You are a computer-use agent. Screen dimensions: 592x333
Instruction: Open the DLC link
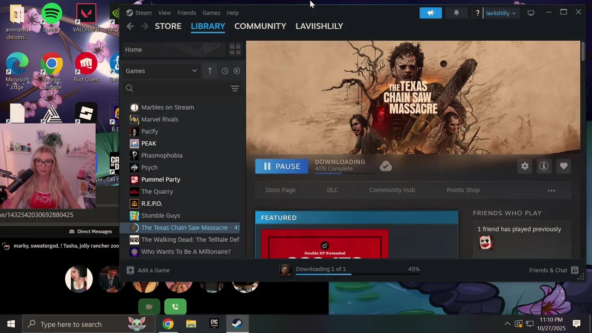pyautogui.click(x=333, y=190)
